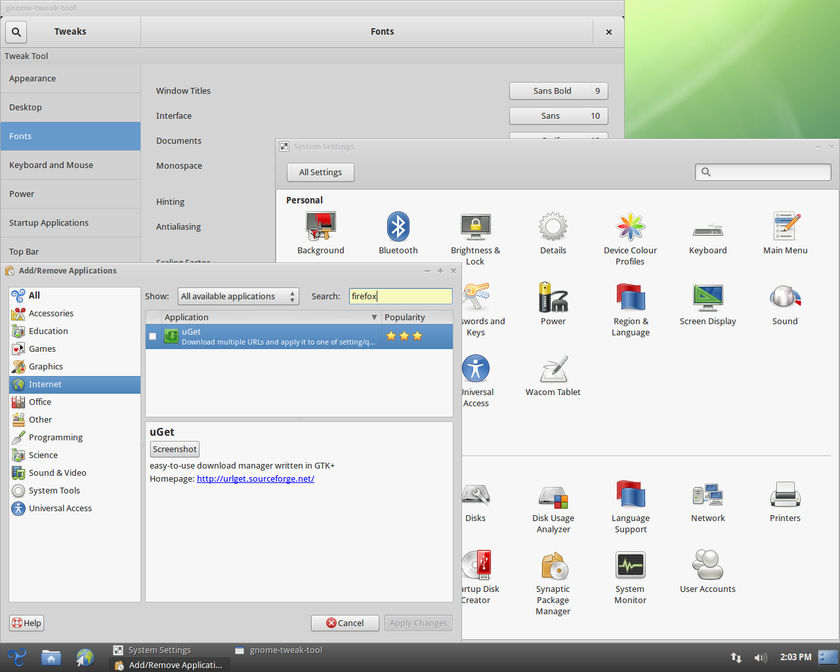Select the All category
Viewport: 840px width, 672px height.
[x=75, y=296]
